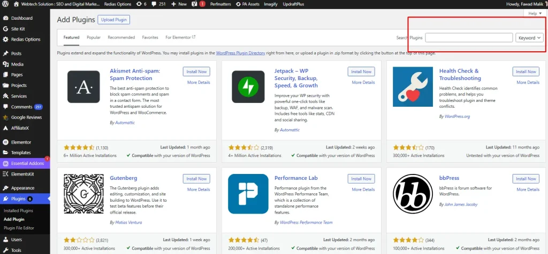This screenshot has width=548, height=254.
Task: Open the Dashboard icon in the sidebar
Action: tap(5, 18)
